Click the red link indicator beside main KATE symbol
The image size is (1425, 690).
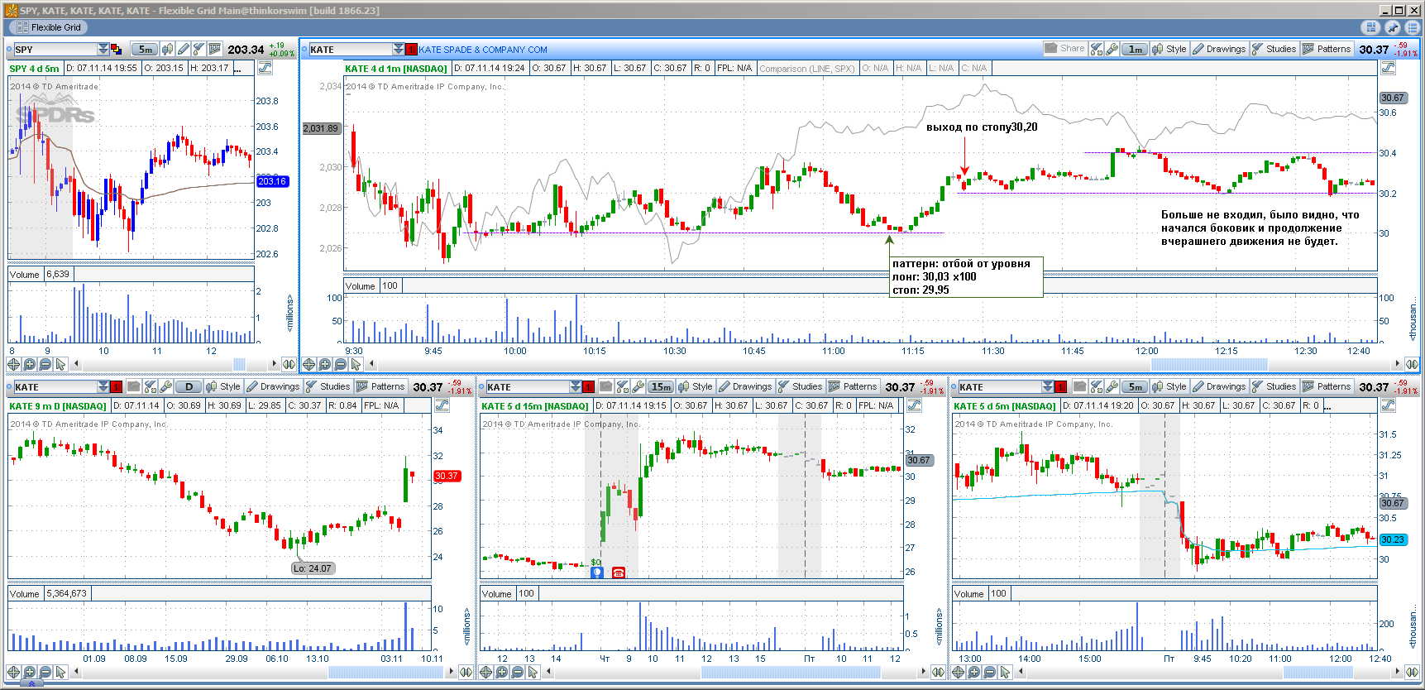click(411, 50)
